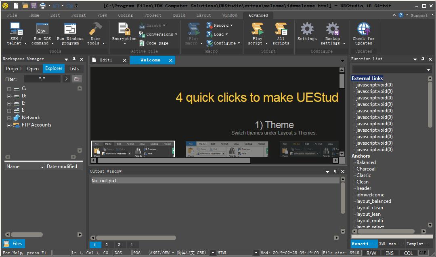The height and width of the screenshot is (257, 436).
Task: Switch to the Lists workspace tab
Action: (x=74, y=69)
